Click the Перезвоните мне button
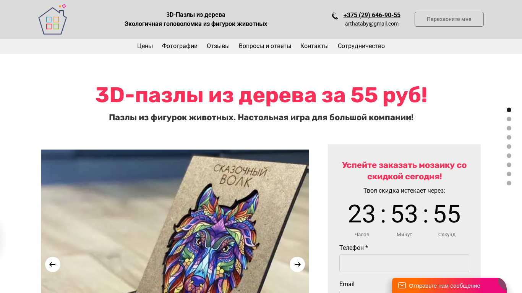This screenshot has width=522, height=293. (449, 19)
